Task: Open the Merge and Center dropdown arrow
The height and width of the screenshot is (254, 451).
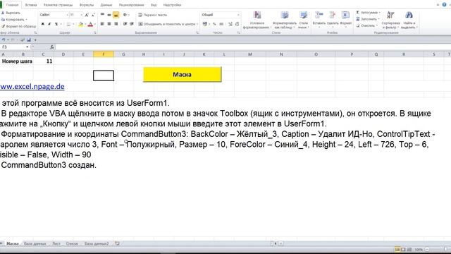Action: click(x=197, y=24)
